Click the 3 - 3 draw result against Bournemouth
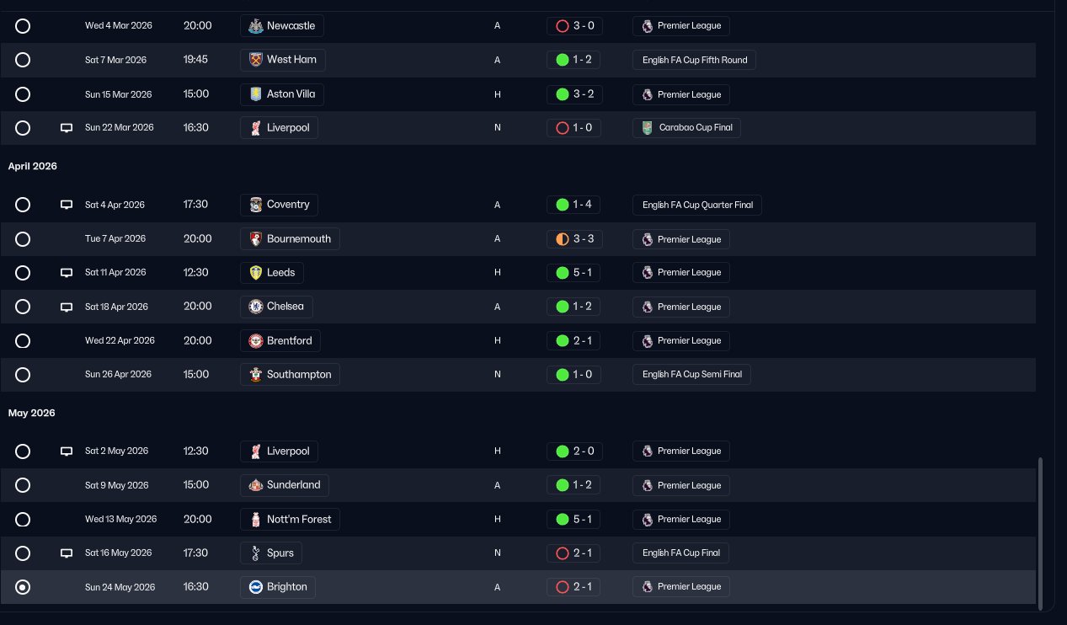1067x625 pixels. [574, 238]
